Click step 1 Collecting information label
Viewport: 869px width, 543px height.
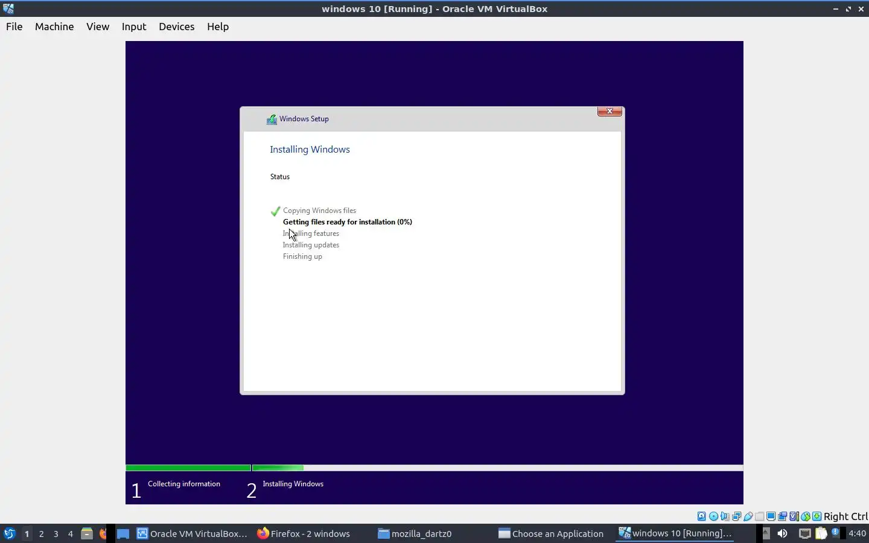pos(184,484)
